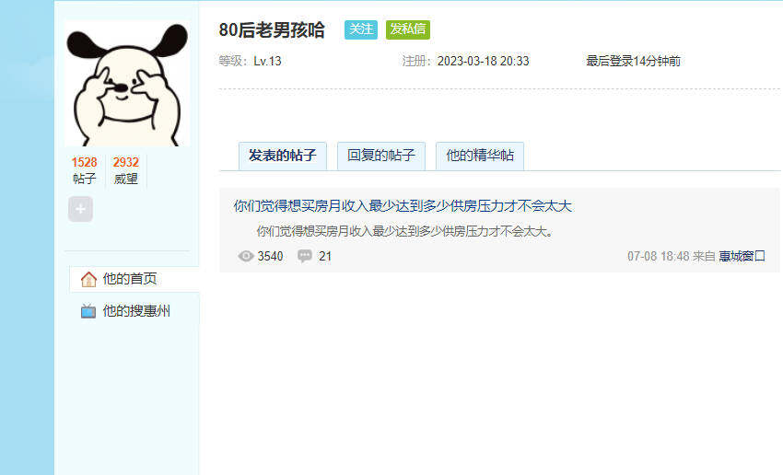Switch to the 发表的帖子 tab

click(283, 156)
